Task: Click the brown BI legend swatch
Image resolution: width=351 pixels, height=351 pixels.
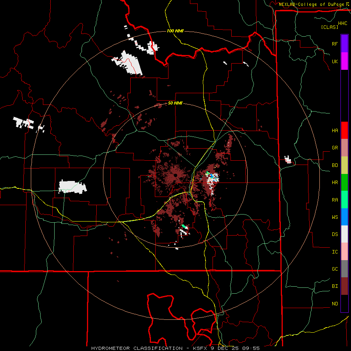Action: click(x=344, y=286)
